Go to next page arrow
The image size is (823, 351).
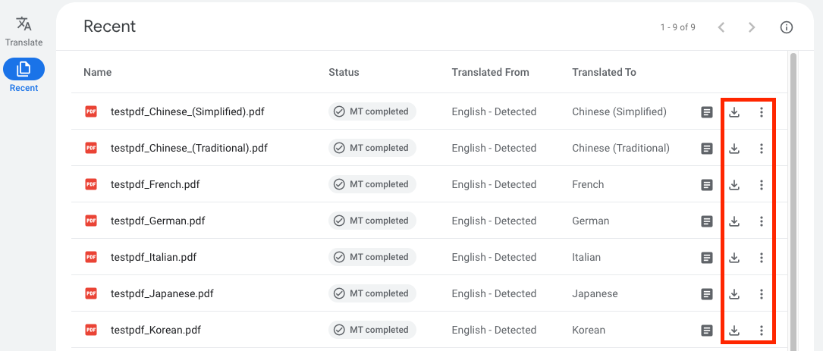point(752,27)
